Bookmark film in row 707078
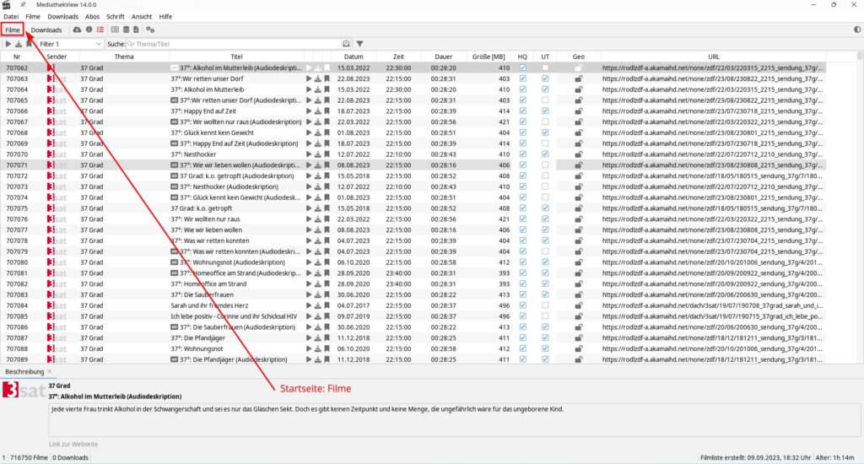The image size is (864, 464). (x=327, y=240)
